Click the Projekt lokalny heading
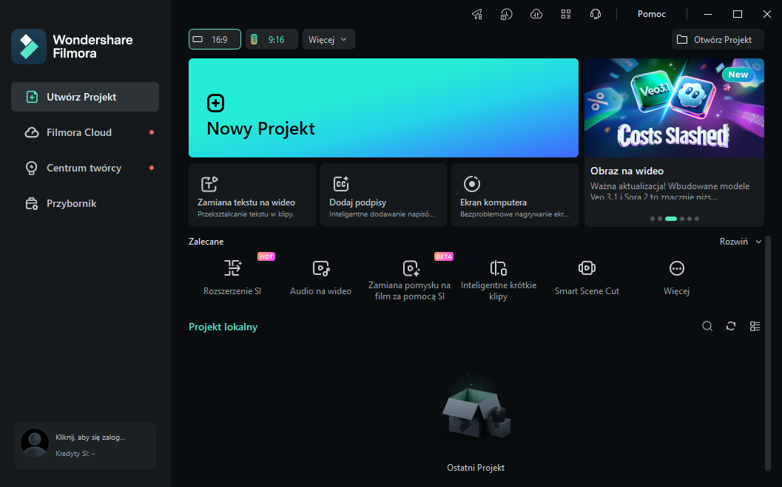Image resolution: width=782 pixels, height=487 pixels. point(223,327)
